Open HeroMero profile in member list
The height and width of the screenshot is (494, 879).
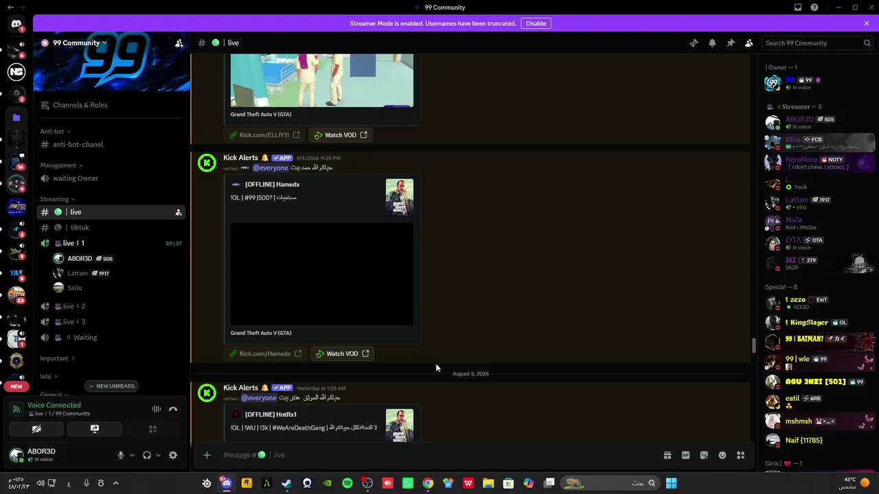(x=819, y=163)
